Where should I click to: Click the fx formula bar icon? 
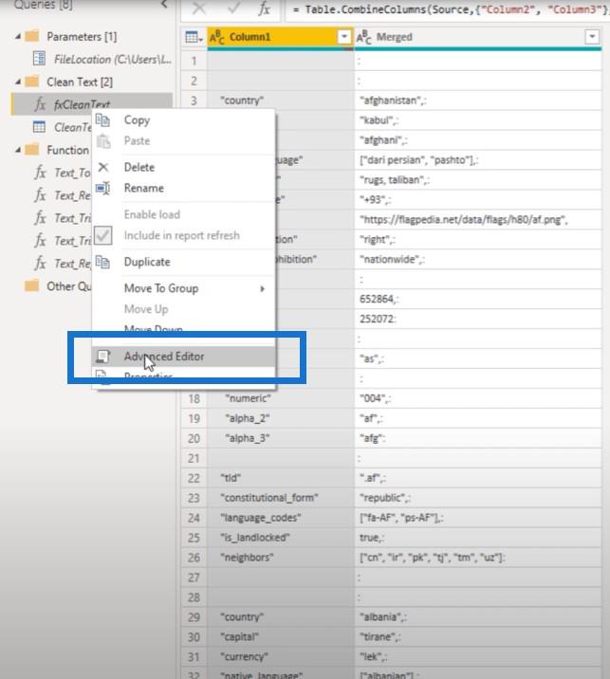(264, 9)
